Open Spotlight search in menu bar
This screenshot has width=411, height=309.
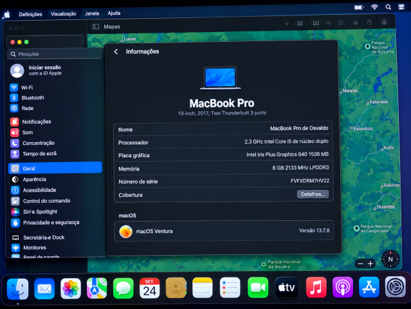[388, 7]
